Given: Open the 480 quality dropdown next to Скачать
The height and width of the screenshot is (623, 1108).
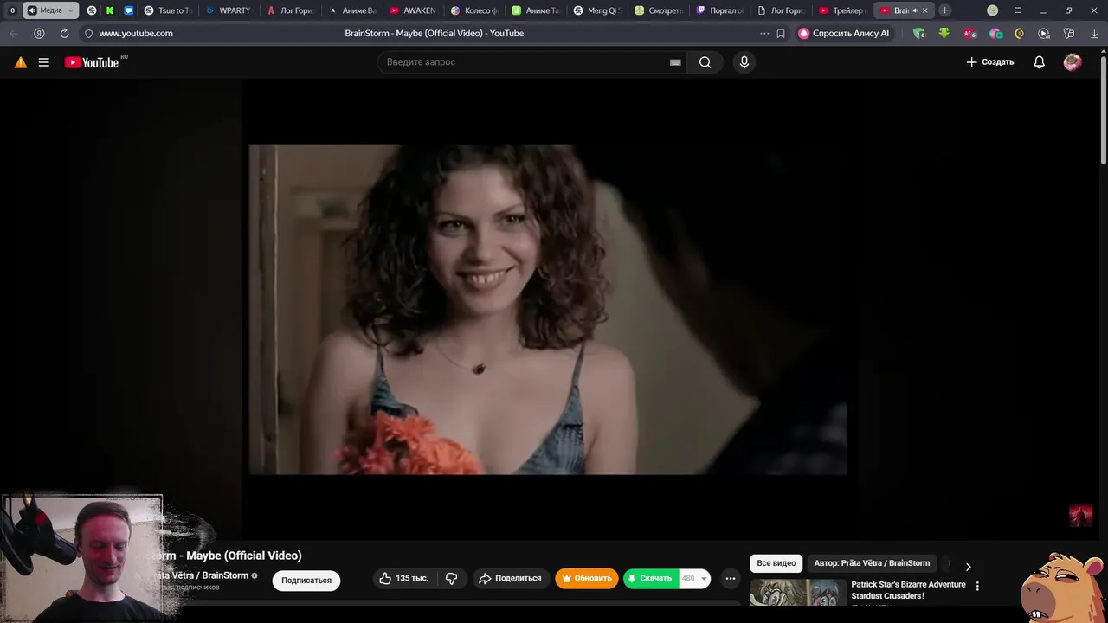Looking at the screenshot, I should coord(694,578).
